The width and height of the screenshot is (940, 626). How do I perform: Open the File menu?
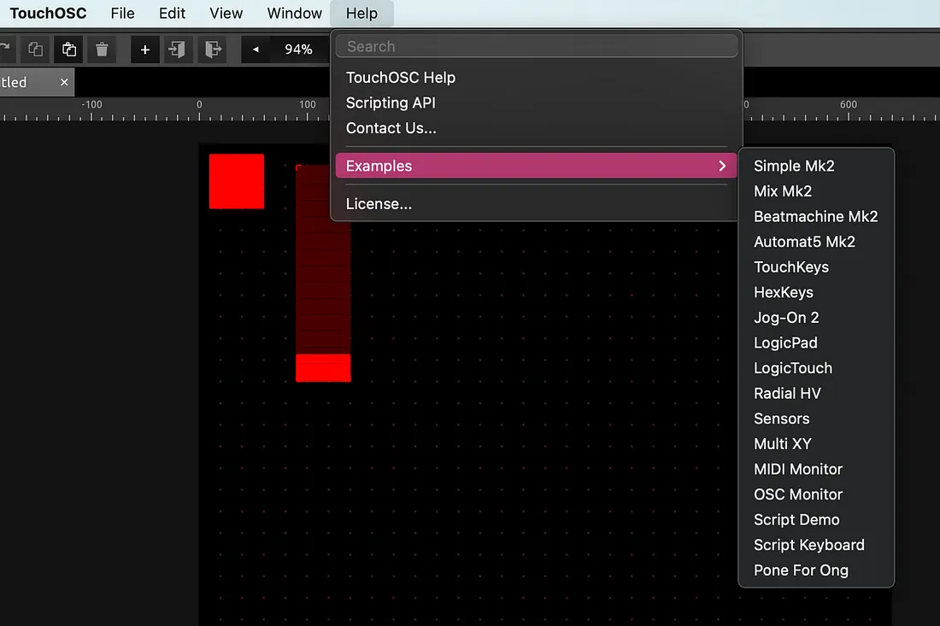pyautogui.click(x=122, y=13)
